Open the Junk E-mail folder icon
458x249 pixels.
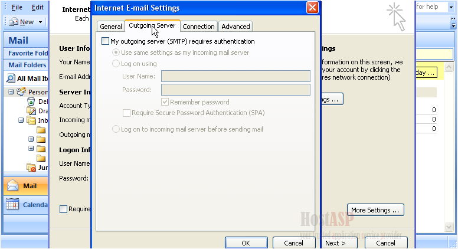pos(31,168)
